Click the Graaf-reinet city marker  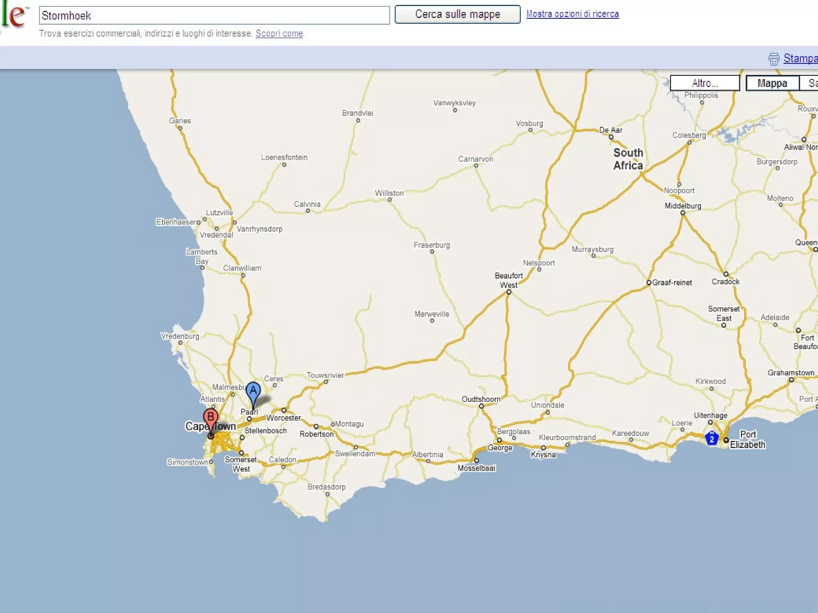click(649, 283)
